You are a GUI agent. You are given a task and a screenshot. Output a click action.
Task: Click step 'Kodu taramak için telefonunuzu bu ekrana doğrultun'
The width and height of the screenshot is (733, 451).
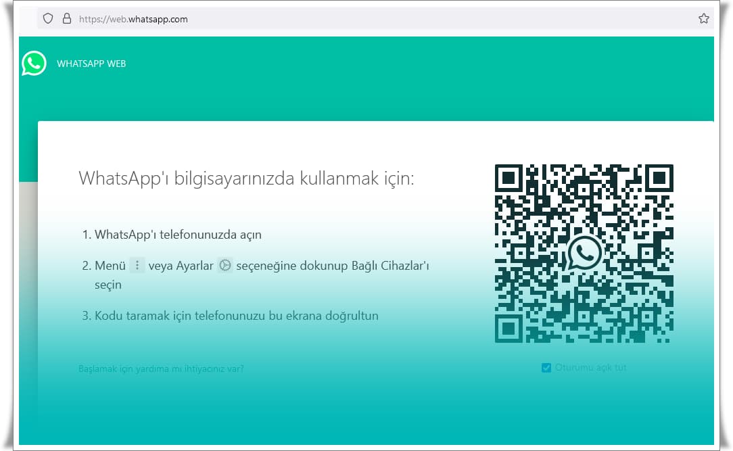[x=237, y=316]
